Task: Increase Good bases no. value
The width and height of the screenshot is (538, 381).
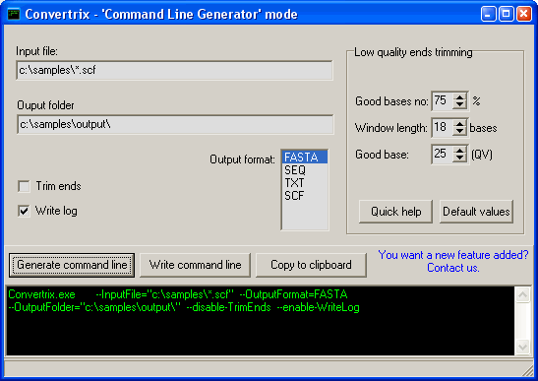Action: coord(459,97)
